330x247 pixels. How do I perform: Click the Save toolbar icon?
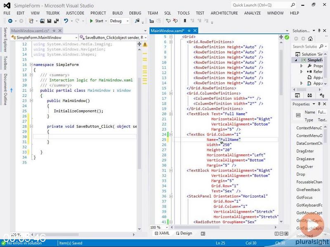tap(49, 21)
